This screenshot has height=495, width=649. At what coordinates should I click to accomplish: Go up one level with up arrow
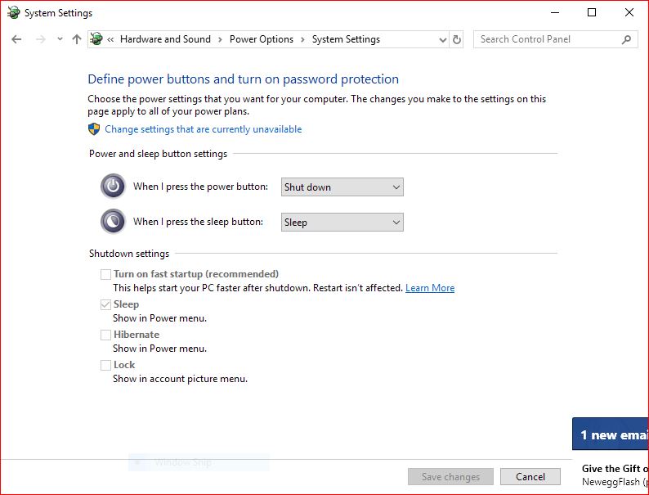click(x=77, y=39)
